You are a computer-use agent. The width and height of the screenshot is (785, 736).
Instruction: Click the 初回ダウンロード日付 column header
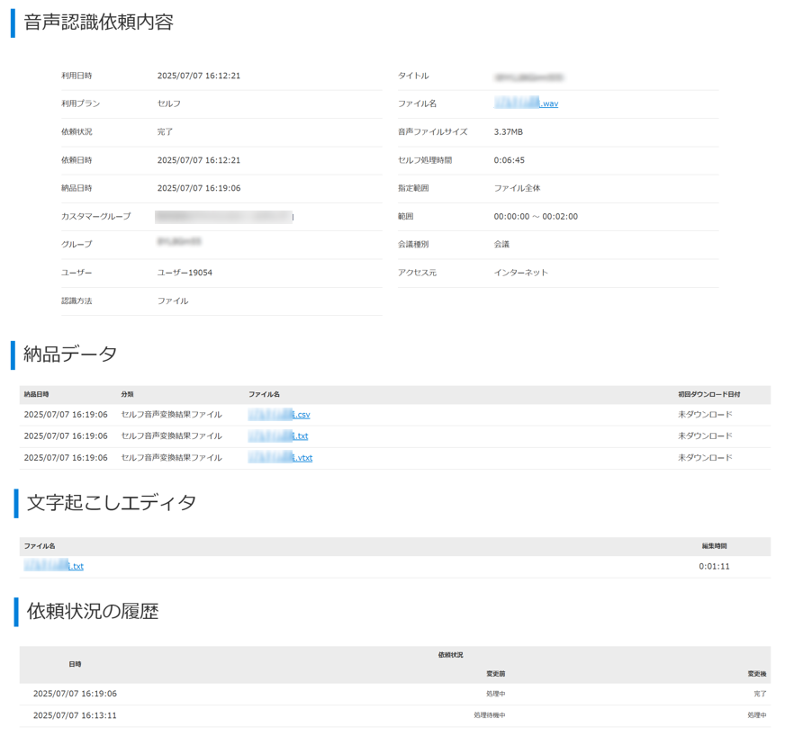click(x=708, y=395)
